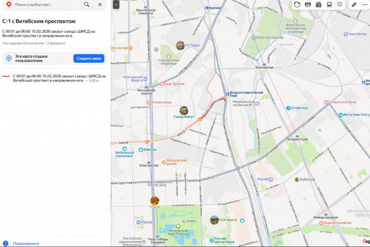Click the Московский рынок marker
This screenshot has width=370, height=247.
(x=164, y=162)
